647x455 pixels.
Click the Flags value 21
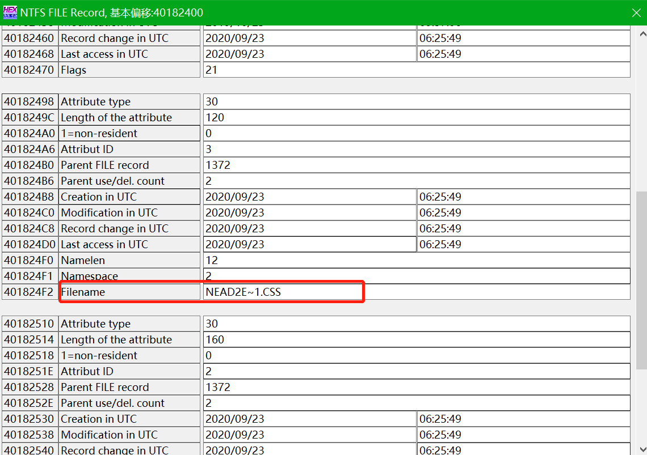tap(417, 70)
